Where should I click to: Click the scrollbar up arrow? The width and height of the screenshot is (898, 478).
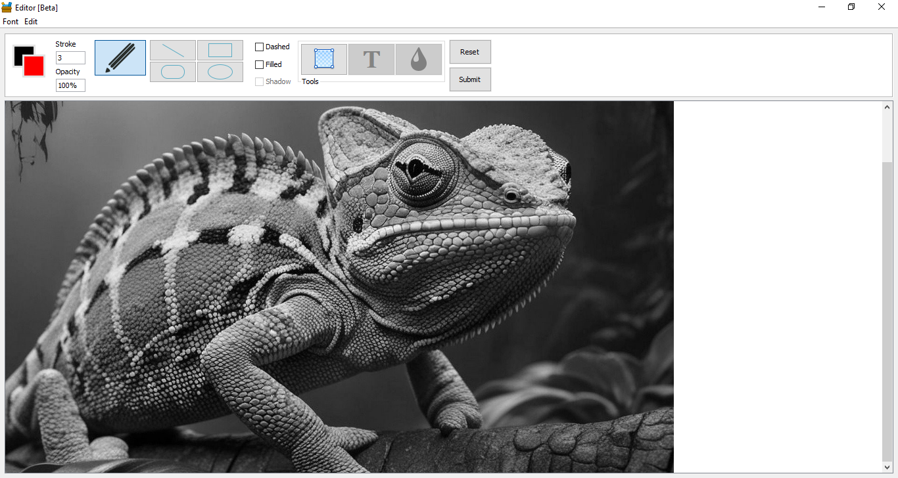click(887, 107)
